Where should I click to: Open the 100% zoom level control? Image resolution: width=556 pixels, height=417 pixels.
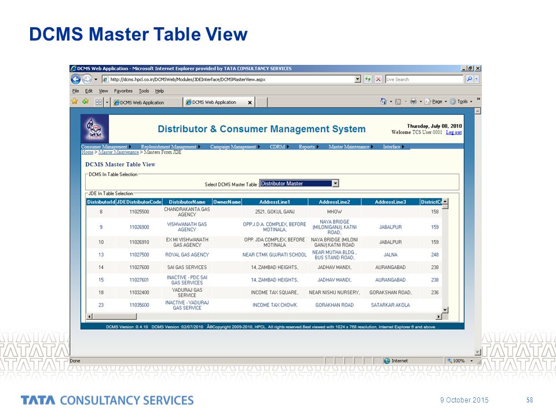click(460, 361)
